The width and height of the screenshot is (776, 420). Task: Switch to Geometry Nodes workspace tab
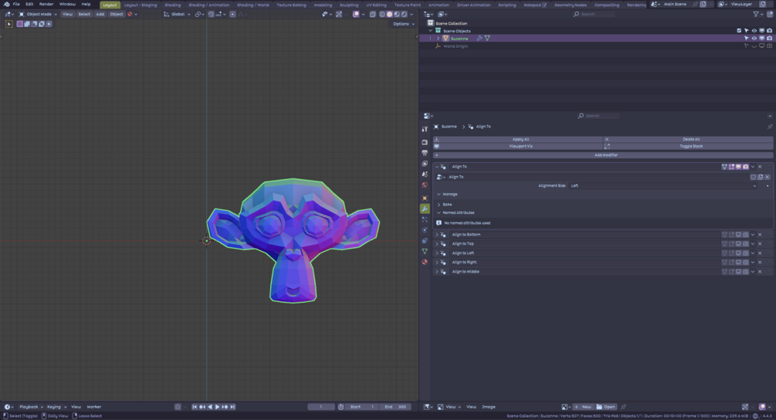pos(570,5)
